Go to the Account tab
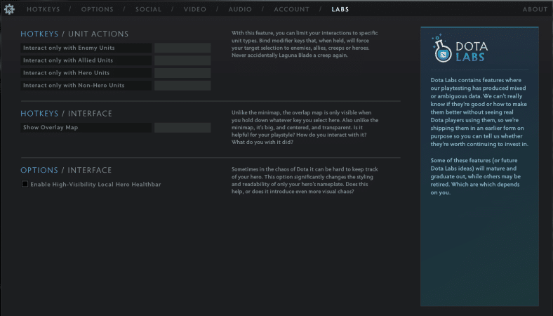The width and height of the screenshot is (553, 316). click(292, 10)
